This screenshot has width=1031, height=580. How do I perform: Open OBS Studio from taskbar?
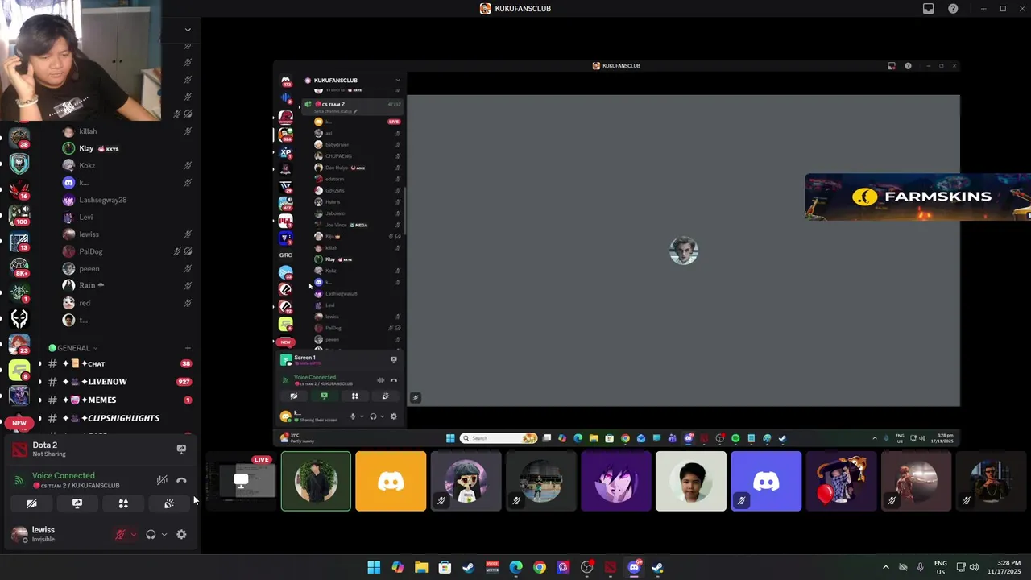point(586,567)
